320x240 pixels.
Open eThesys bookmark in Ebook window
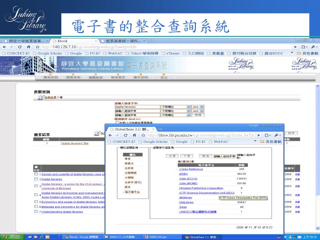(x=171, y=53)
